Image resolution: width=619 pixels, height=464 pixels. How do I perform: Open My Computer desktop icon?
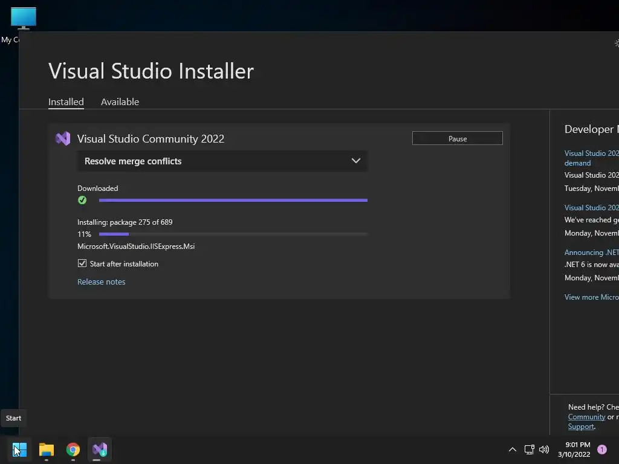click(24, 19)
